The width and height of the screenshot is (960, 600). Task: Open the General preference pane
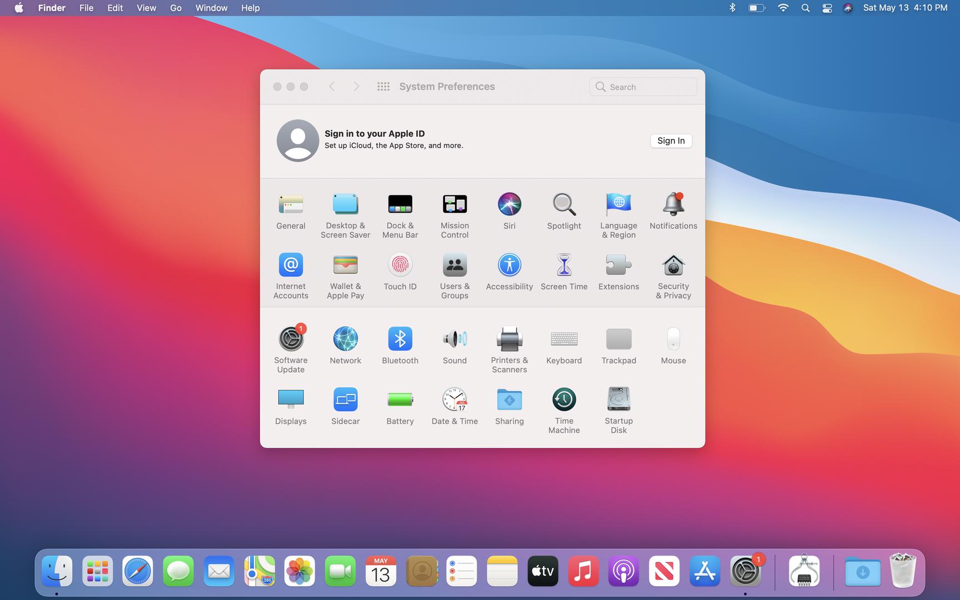pyautogui.click(x=291, y=212)
